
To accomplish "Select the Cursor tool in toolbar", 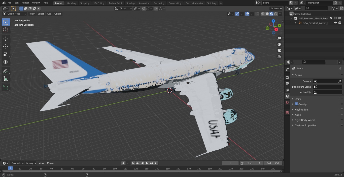I will coord(6,30).
